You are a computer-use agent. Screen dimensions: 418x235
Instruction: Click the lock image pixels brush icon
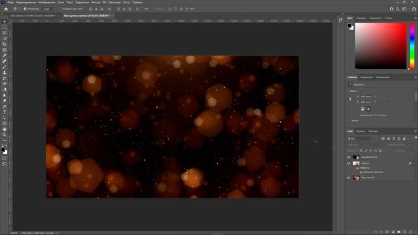[x=366, y=151]
